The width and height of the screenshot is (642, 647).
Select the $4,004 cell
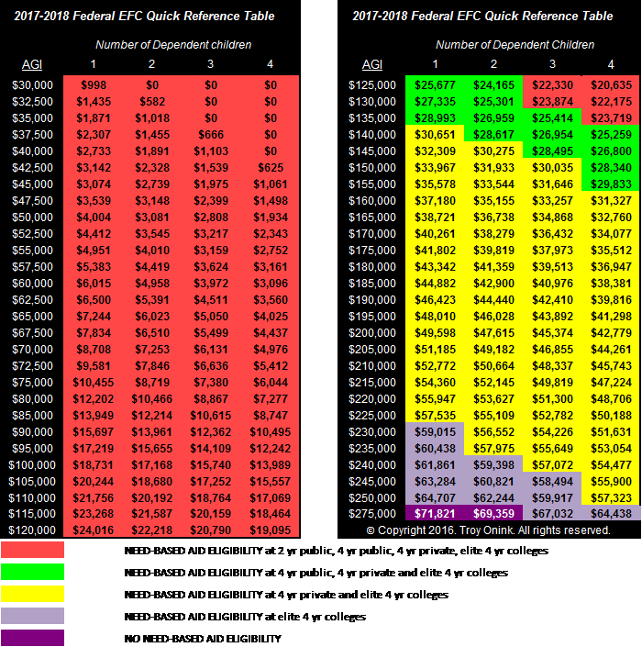click(x=94, y=217)
